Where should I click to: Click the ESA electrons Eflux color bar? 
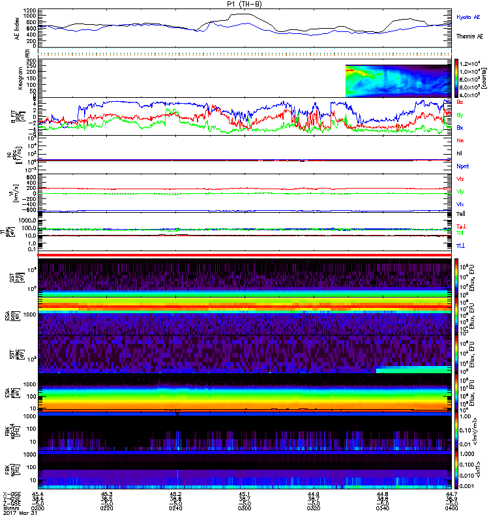(456, 393)
